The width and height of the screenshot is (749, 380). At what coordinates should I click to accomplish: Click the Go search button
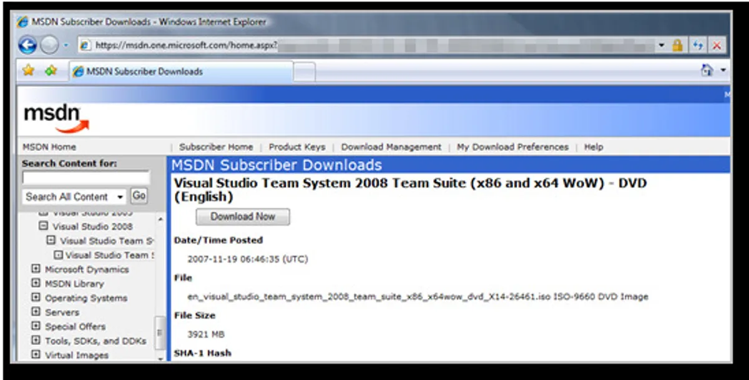[x=139, y=196]
